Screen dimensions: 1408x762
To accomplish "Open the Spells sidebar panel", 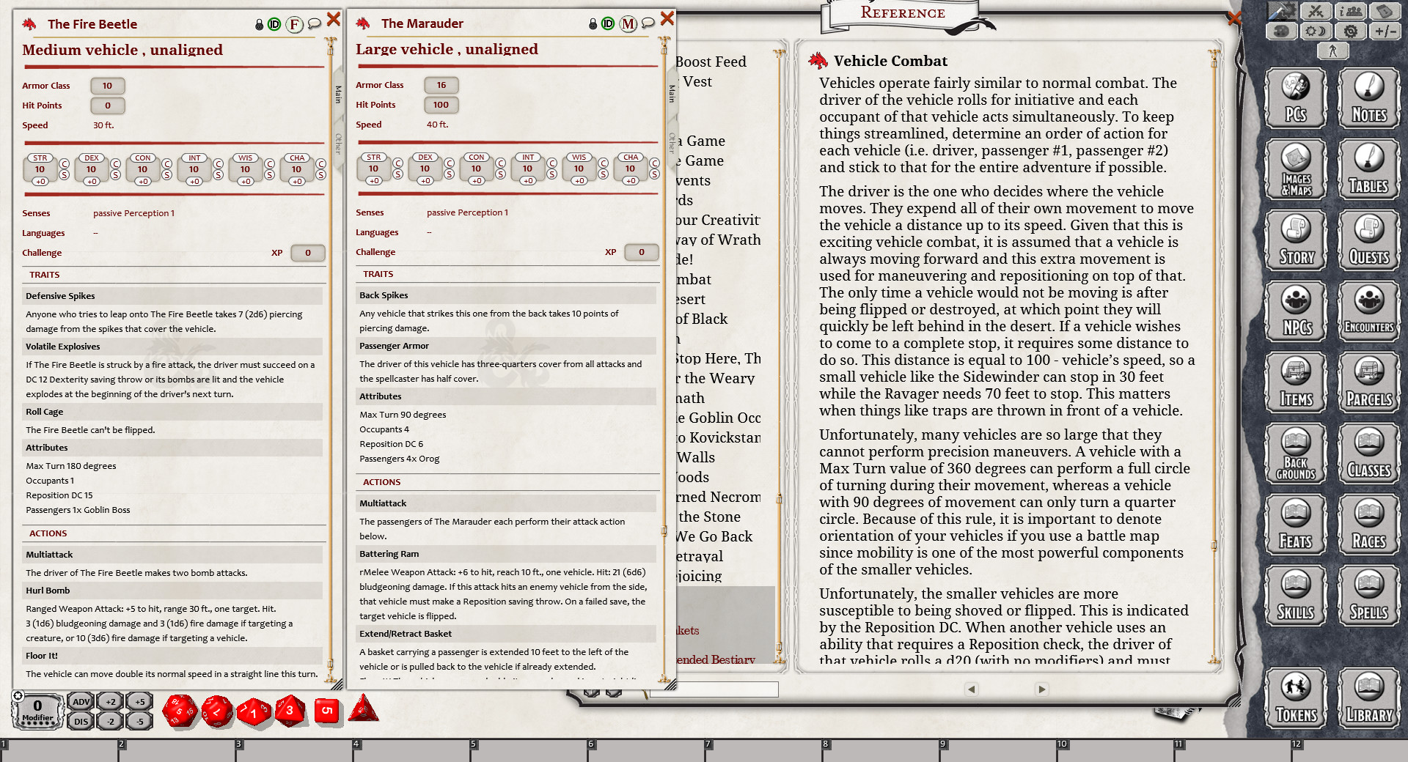I will (1368, 595).
